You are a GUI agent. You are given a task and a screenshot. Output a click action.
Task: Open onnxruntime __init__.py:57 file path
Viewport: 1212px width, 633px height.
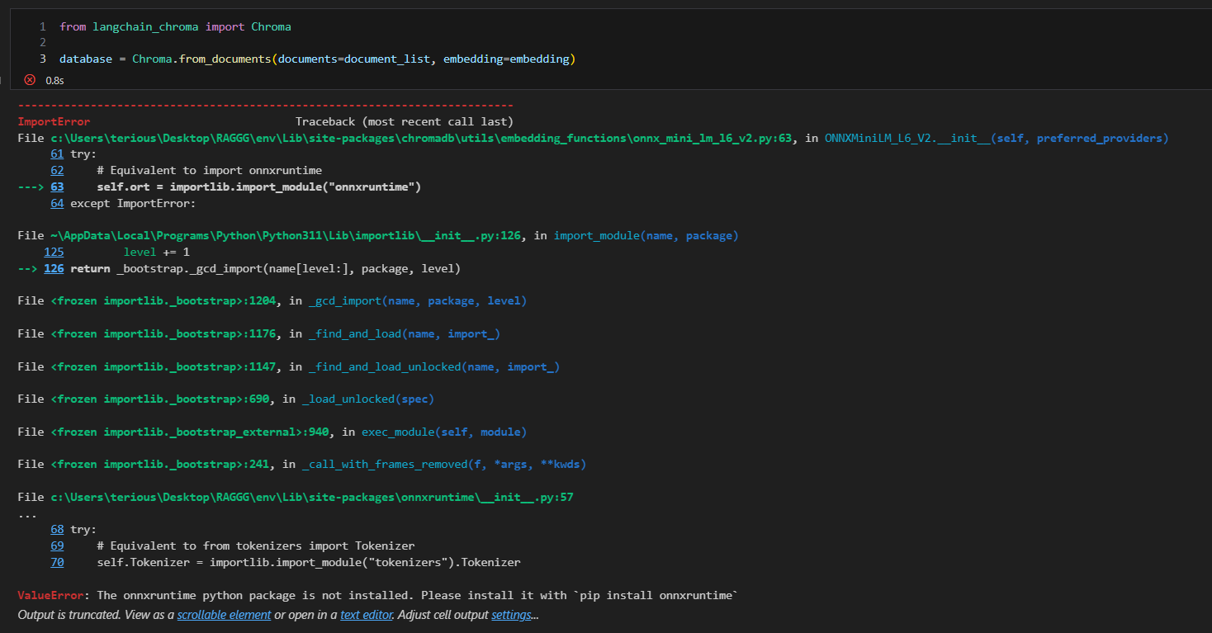pyautogui.click(x=312, y=497)
